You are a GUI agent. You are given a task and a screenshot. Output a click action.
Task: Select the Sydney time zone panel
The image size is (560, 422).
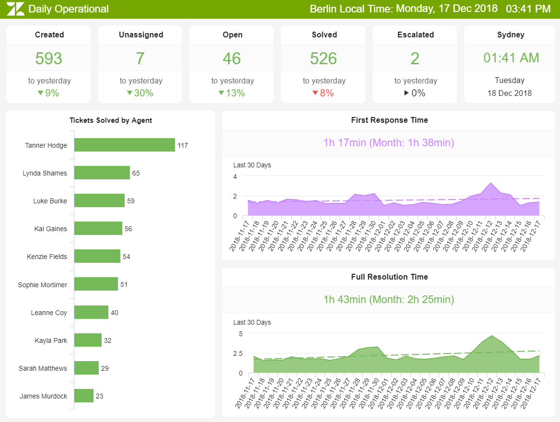pyautogui.click(x=509, y=64)
